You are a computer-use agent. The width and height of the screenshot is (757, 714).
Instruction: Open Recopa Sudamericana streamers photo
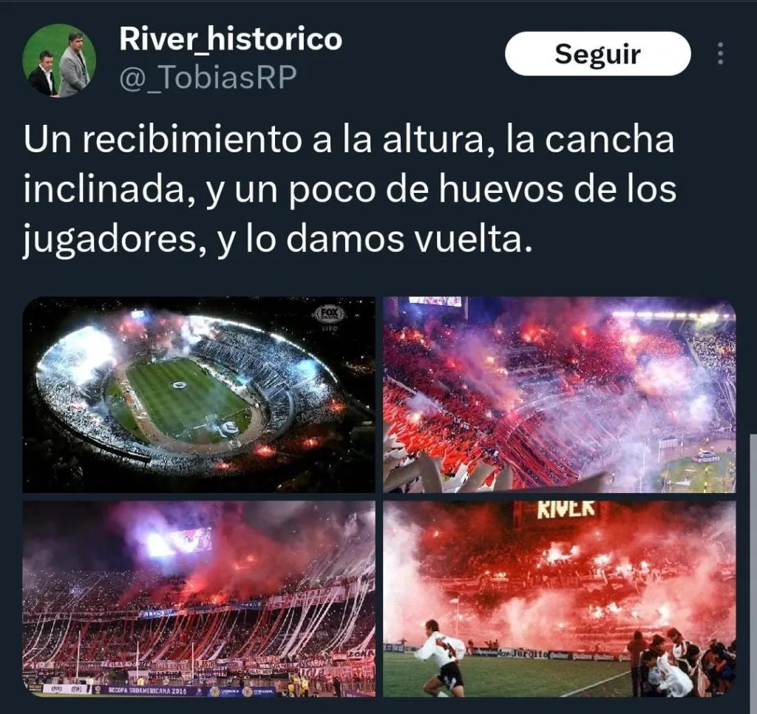pos(198,599)
